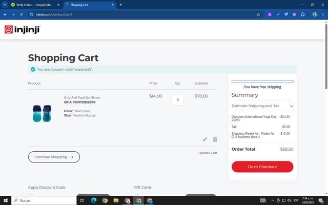Click the volume icon in tray
Screen dimensions: 328x205
tap(289, 200)
